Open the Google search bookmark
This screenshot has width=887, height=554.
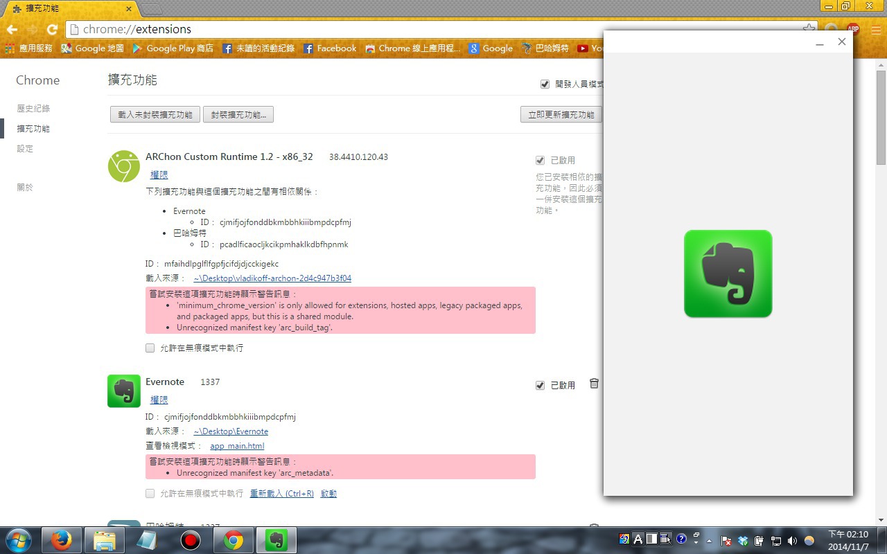[x=491, y=48]
